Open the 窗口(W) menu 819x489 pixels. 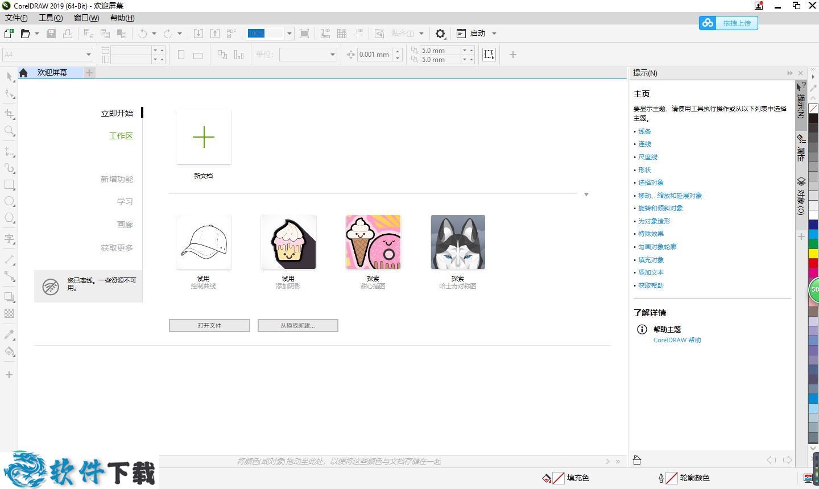pyautogui.click(x=86, y=18)
